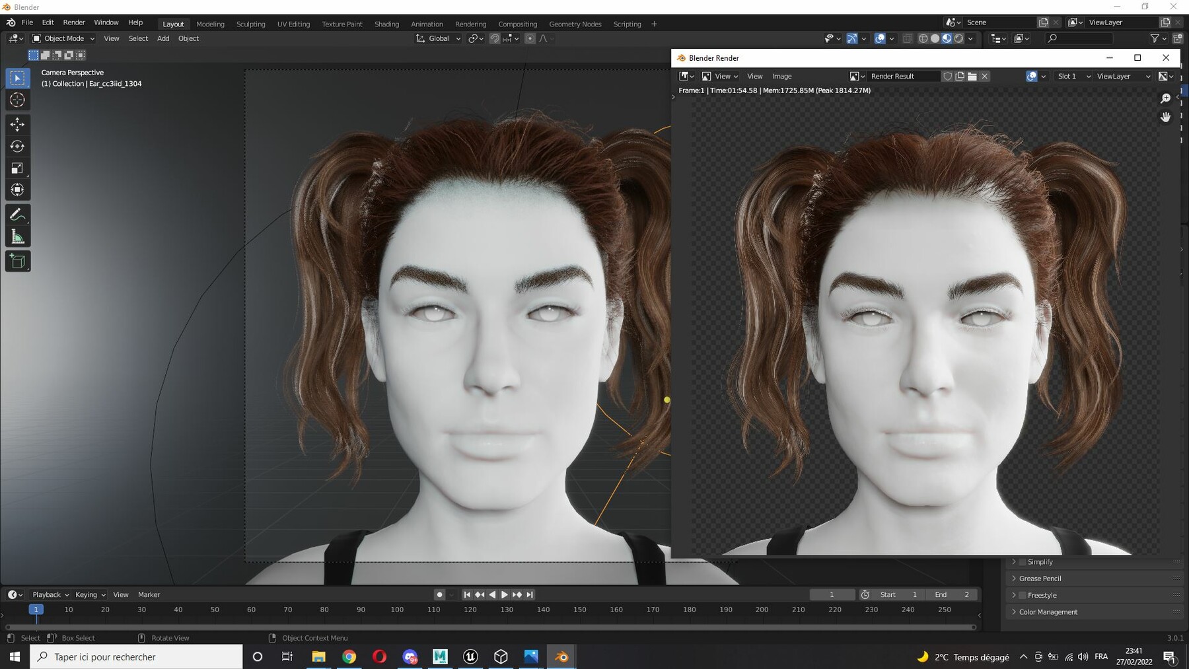
Task: Switch to rendered viewport shading
Action: [959, 38]
